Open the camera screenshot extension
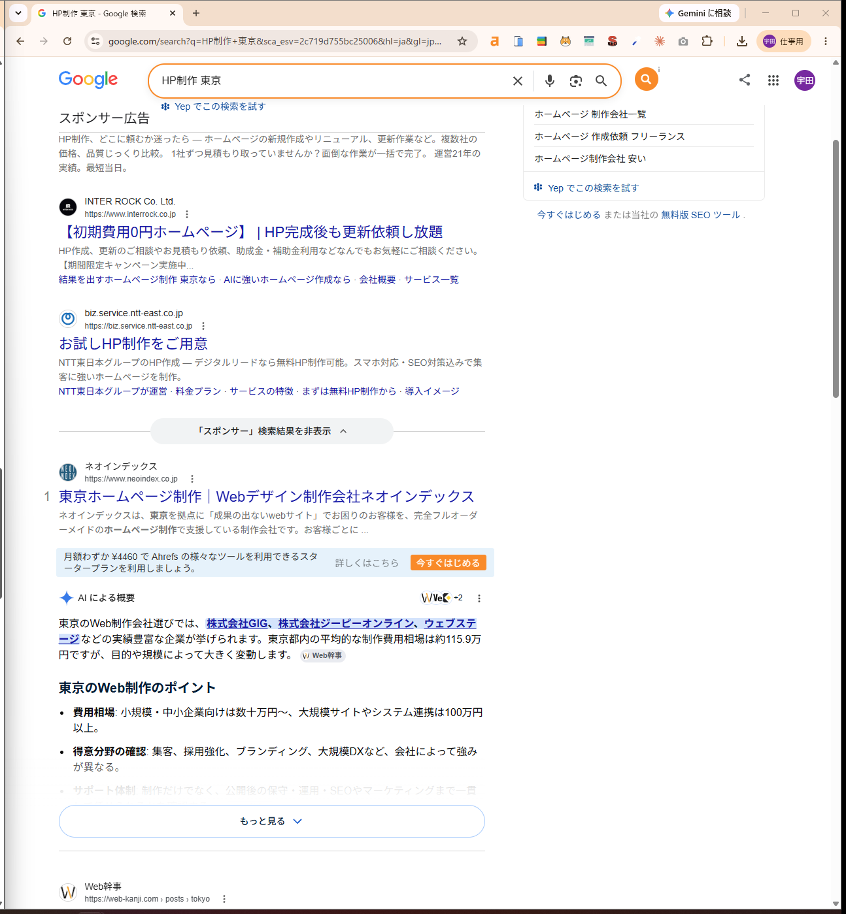 (x=683, y=41)
